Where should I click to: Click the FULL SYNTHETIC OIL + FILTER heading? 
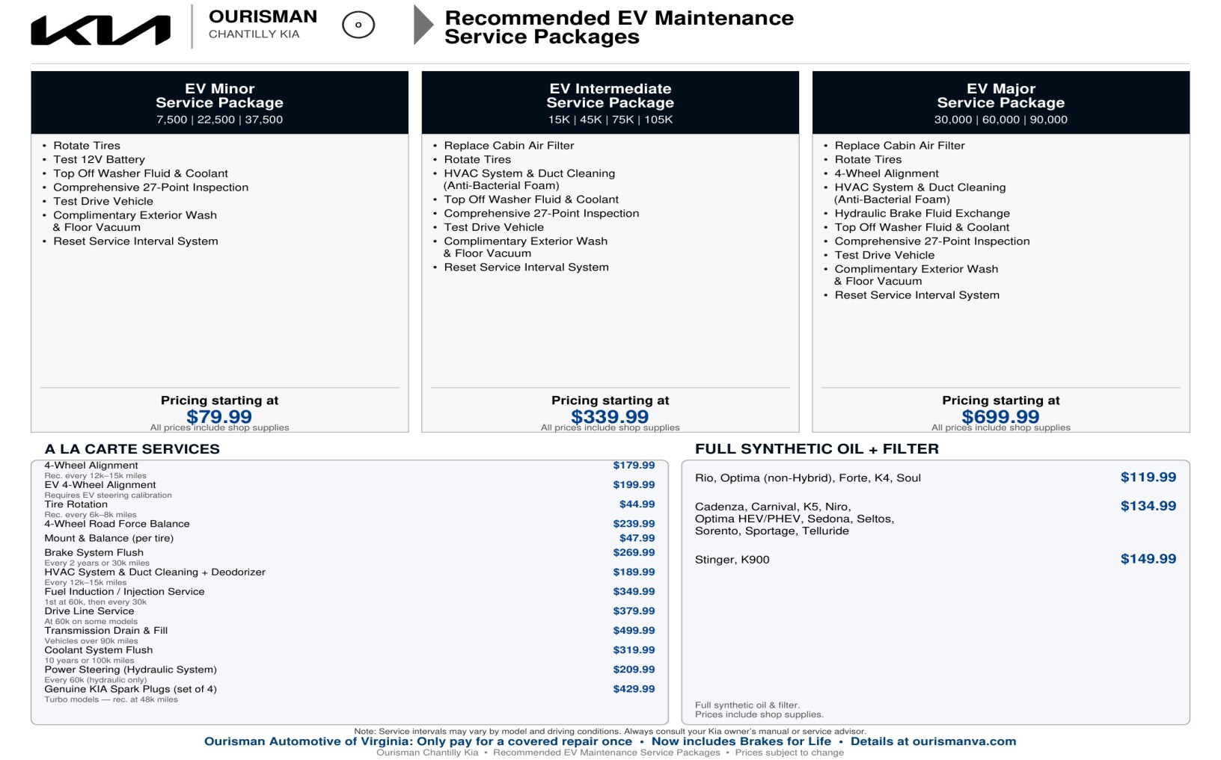pyautogui.click(x=817, y=449)
